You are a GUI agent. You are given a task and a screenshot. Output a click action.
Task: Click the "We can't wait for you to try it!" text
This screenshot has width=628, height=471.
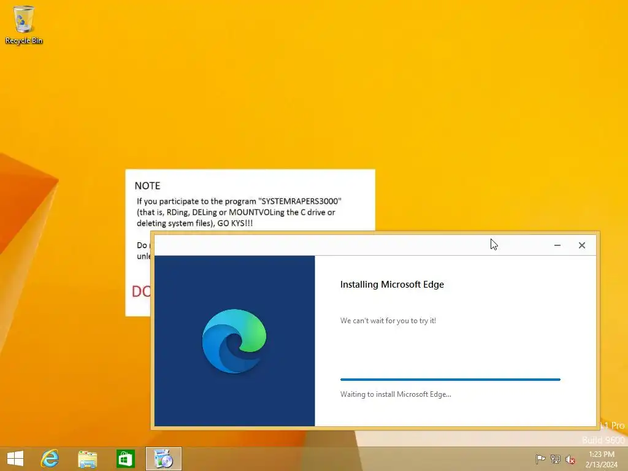(x=388, y=320)
